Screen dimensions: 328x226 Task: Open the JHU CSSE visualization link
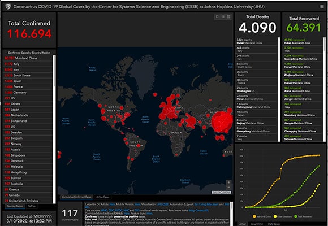[x=163, y=205]
